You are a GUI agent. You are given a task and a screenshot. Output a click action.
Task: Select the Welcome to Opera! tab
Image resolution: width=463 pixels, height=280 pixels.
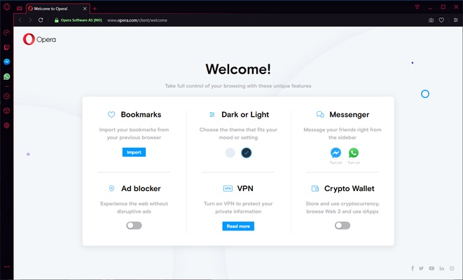[x=58, y=8]
